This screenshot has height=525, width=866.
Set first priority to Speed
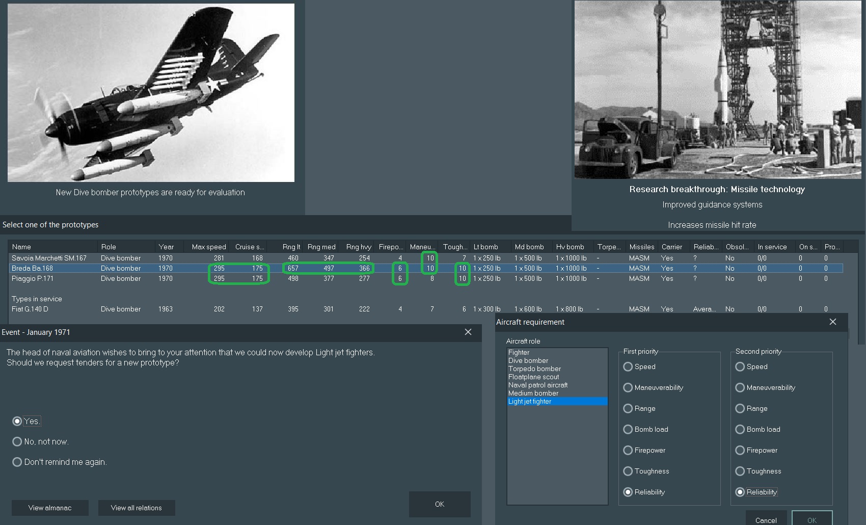pyautogui.click(x=628, y=366)
